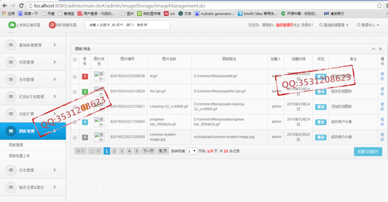Open the 跳转到第 page number dropdown
The height and width of the screenshot is (202, 388).
(191, 151)
